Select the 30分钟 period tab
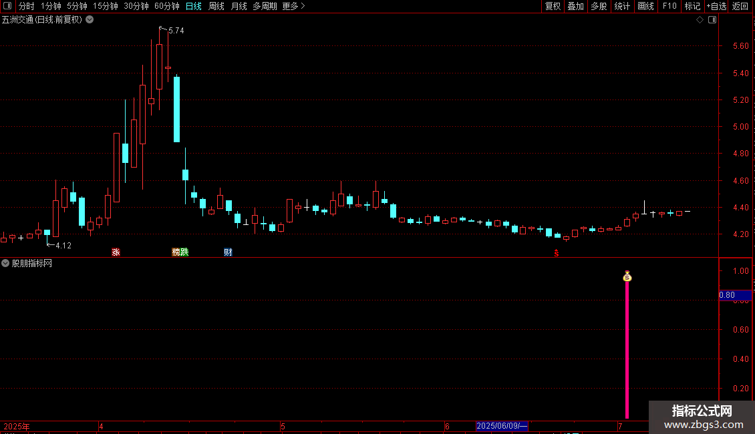Screen dimensions: 755x434 click(136, 6)
